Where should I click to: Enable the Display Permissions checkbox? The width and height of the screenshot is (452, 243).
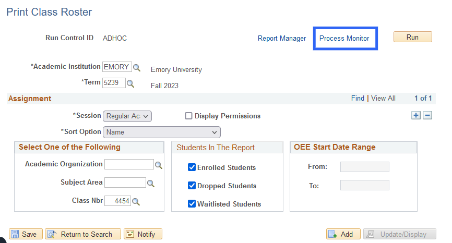pos(189,116)
